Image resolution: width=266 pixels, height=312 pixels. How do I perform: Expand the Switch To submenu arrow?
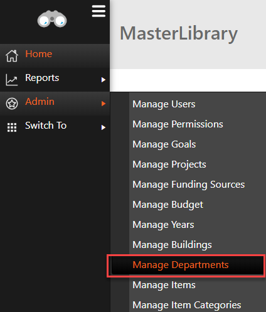point(103,127)
